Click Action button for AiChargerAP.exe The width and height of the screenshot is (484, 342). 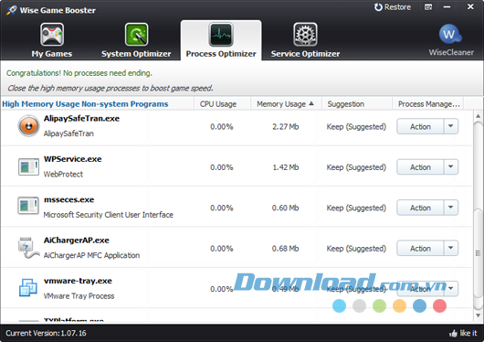(420, 249)
